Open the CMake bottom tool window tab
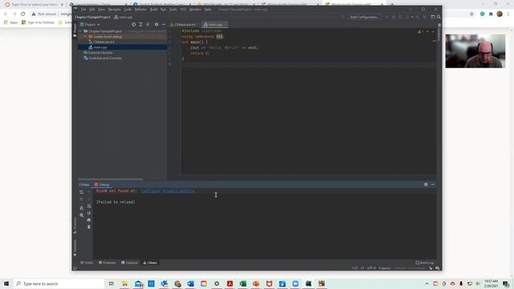 coord(150,263)
